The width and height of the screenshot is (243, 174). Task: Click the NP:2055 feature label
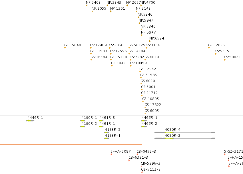point(99,9)
